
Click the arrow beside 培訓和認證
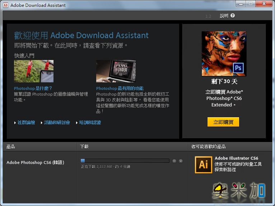77,123
